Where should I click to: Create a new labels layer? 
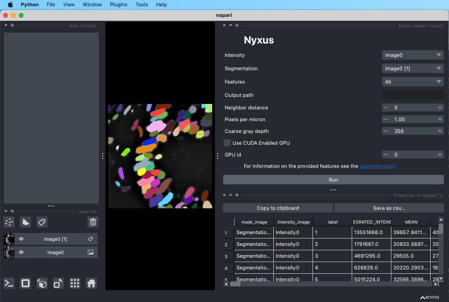[x=42, y=222]
